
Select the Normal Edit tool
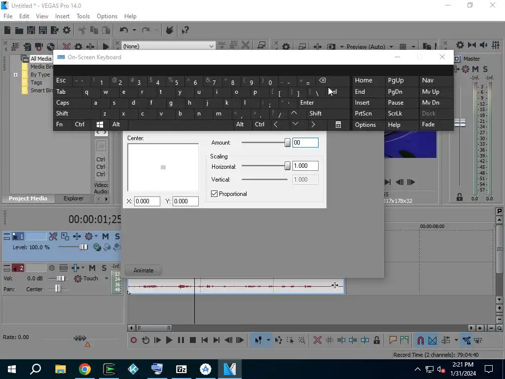coord(258,340)
